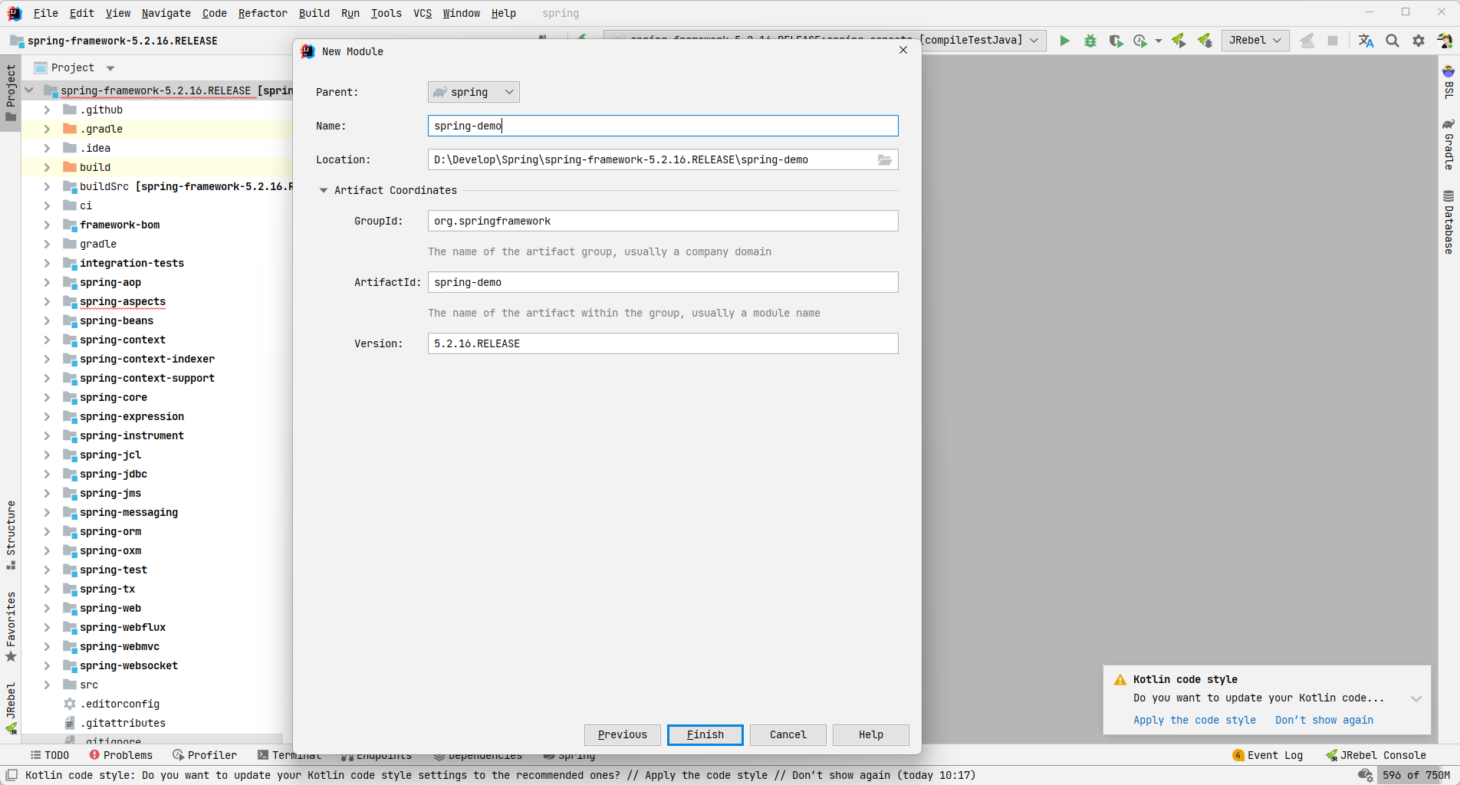The width and height of the screenshot is (1460, 785).
Task: Open the profiler run options dropdown arrow
Action: [x=1158, y=41]
